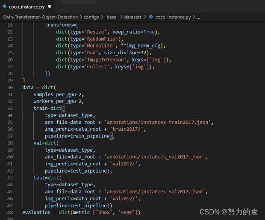
Task: Expand the breadcrumb ellipsis symbol list
Action: click(x=198, y=17)
